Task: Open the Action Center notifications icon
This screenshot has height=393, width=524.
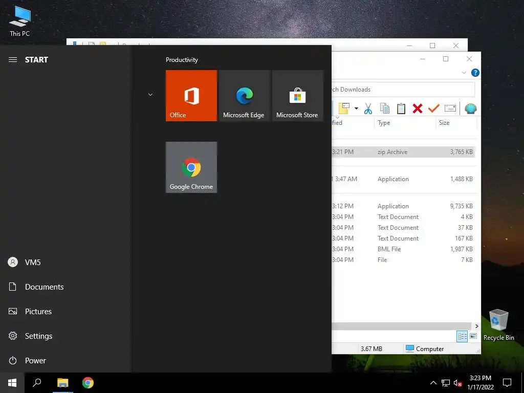Action: click(x=507, y=383)
